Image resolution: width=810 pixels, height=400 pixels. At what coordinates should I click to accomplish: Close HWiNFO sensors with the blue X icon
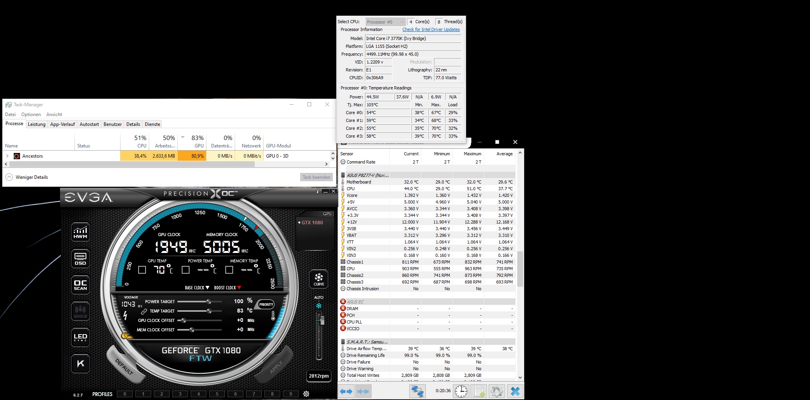point(515,391)
